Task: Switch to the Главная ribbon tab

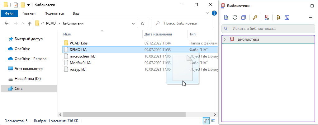Action: coord(29,13)
